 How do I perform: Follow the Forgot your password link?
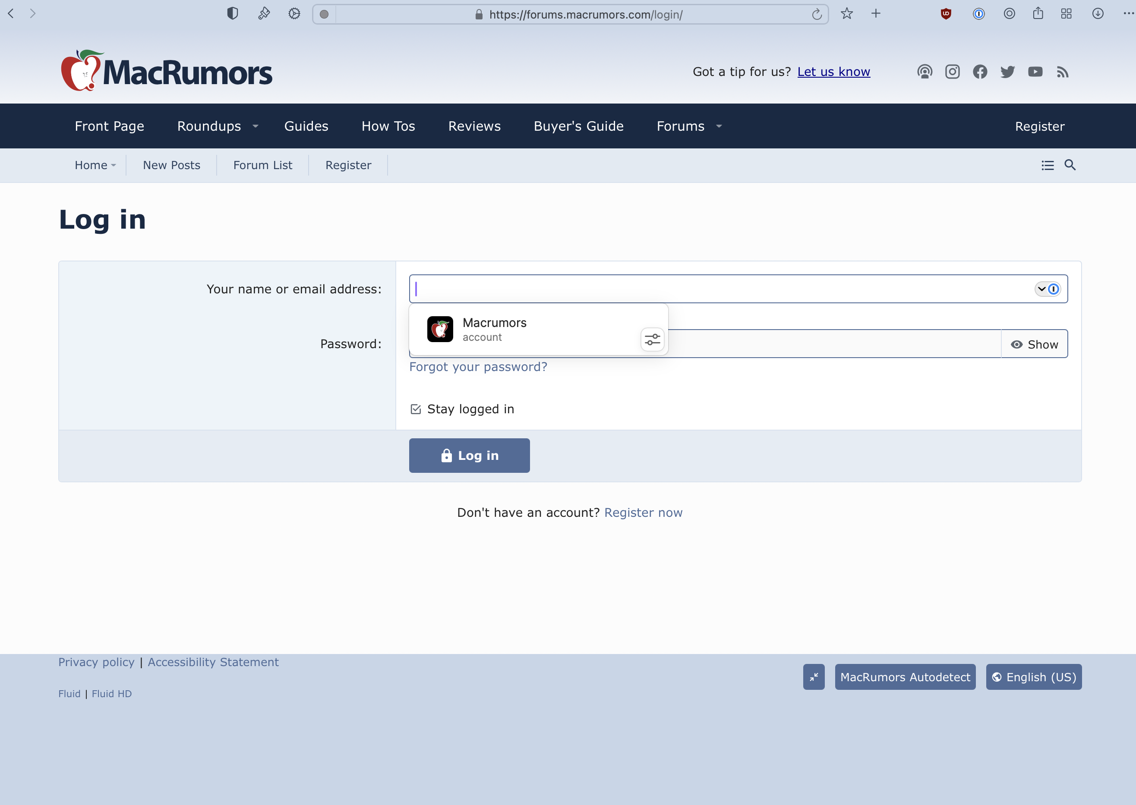478,367
